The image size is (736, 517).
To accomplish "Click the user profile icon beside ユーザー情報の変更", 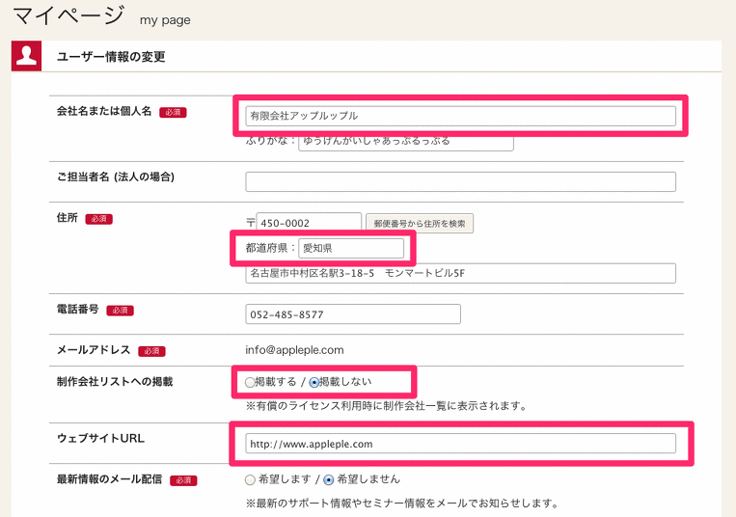I will 26,57.
